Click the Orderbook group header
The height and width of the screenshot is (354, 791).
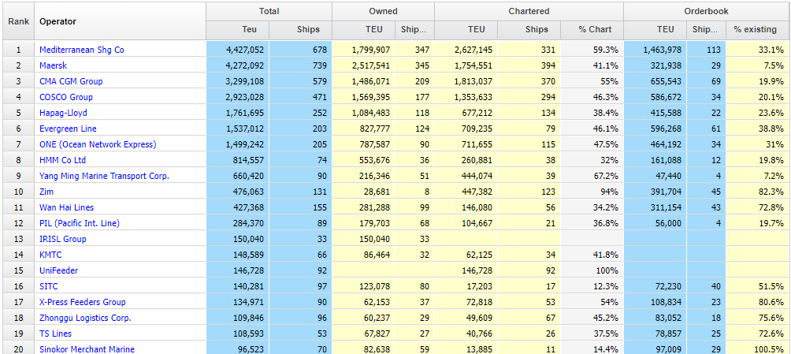coord(707,11)
